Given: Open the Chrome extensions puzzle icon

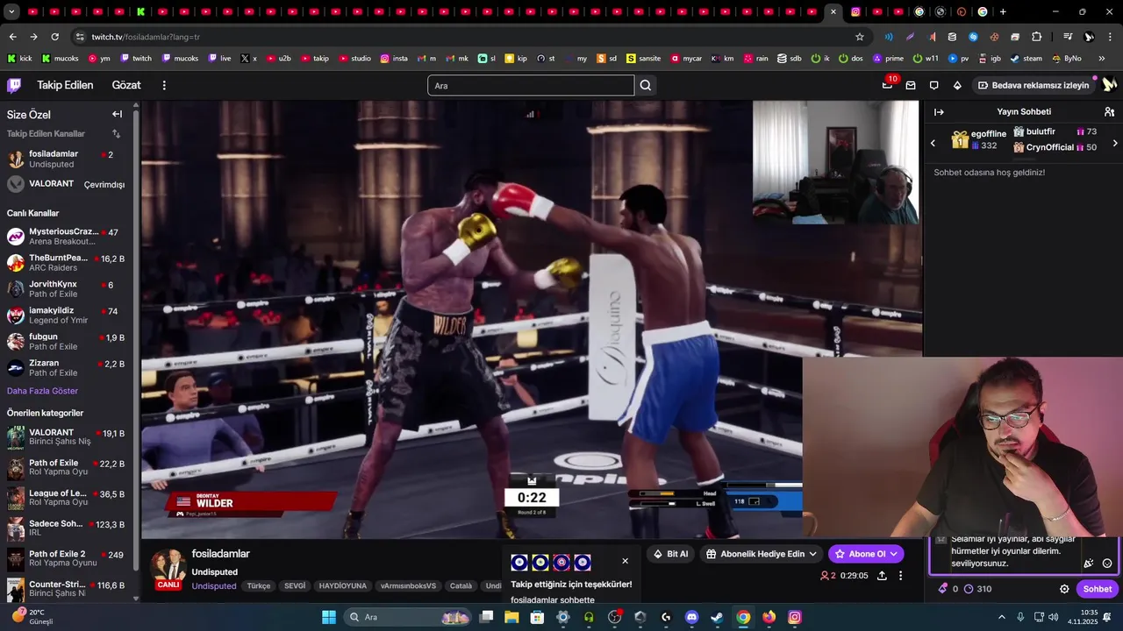Looking at the screenshot, I should [1036, 37].
